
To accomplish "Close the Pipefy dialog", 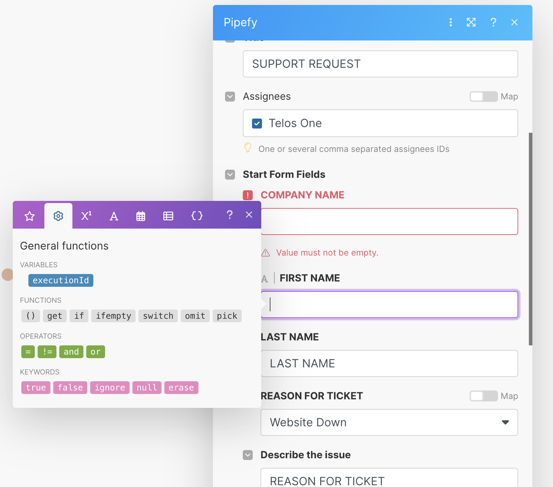I will click(514, 22).
